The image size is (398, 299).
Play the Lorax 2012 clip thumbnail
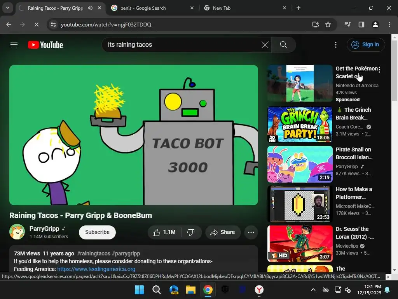coord(300,244)
